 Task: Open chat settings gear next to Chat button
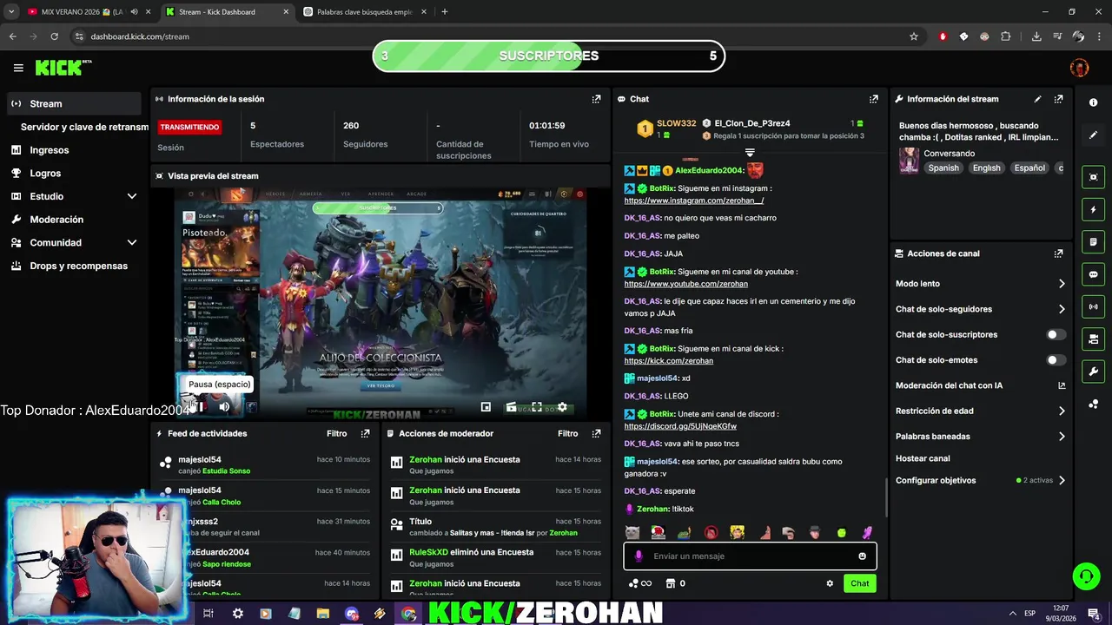tap(830, 583)
